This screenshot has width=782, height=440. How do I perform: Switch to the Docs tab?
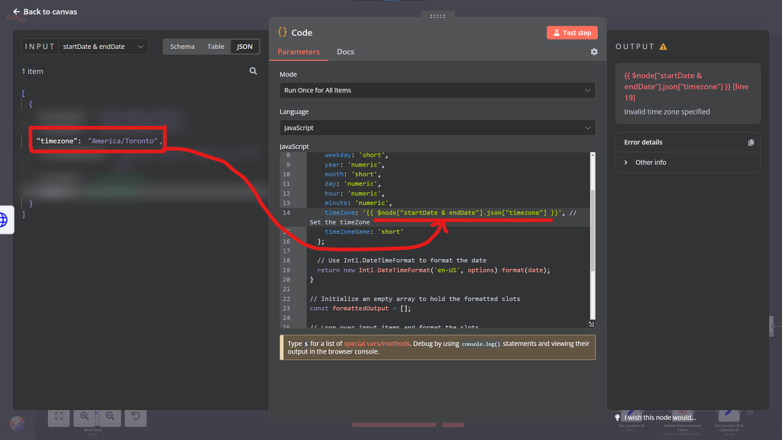[x=345, y=52]
